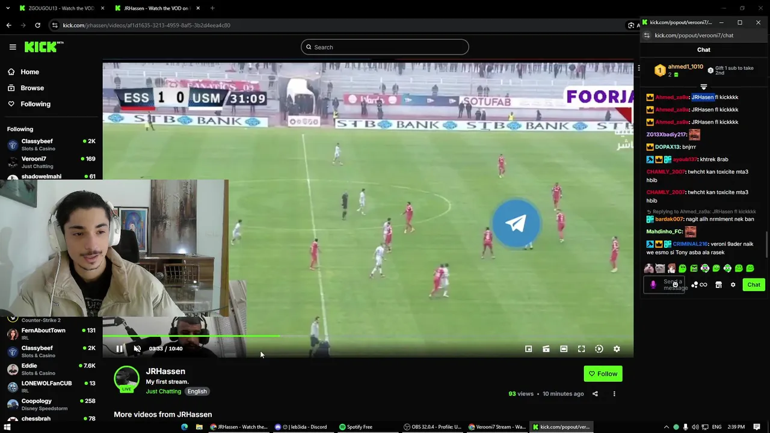Close the JRHassen browser tab
Image resolution: width=770 pixels, height=433 pixels.
pos(198,8)
